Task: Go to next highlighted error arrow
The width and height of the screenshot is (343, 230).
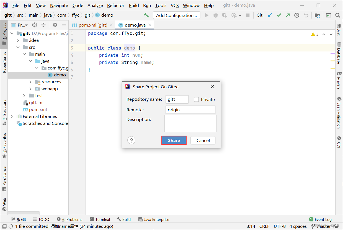Action: click(x=331, y=34)
